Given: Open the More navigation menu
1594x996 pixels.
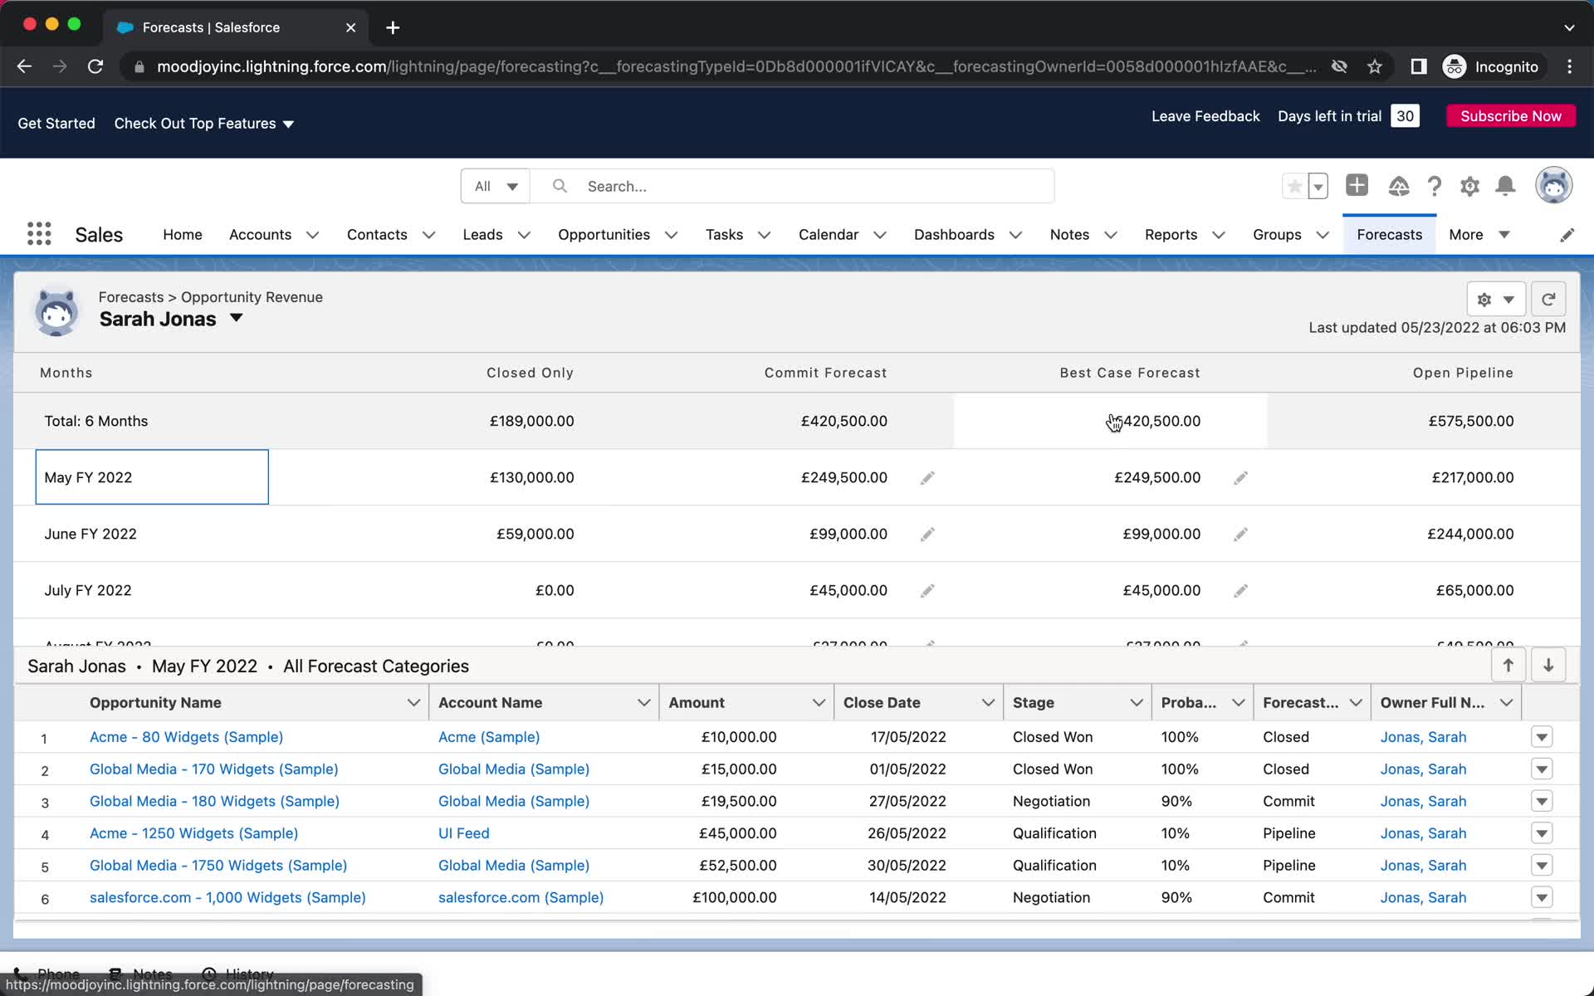Looking at the screenshot, I should [1479, 235].
